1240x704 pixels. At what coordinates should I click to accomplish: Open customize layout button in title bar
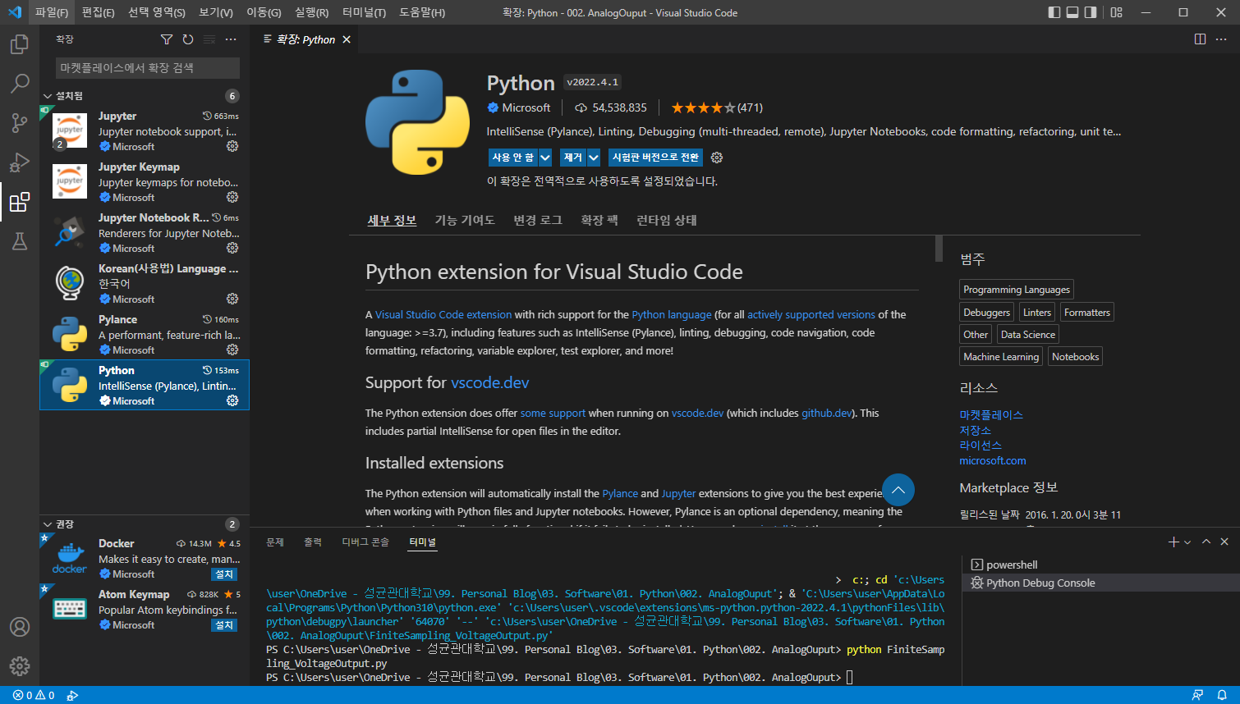pos(1116,12)
